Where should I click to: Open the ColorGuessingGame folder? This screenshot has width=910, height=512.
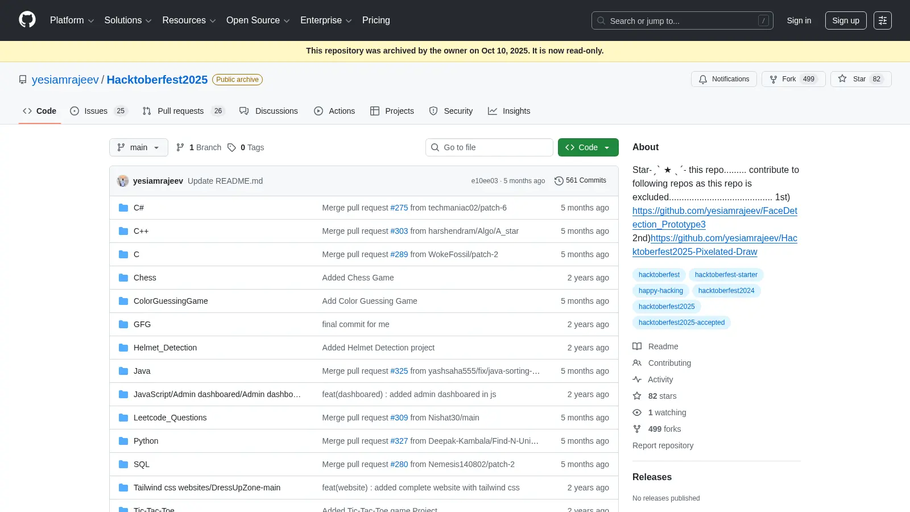[x=171, y=301]
